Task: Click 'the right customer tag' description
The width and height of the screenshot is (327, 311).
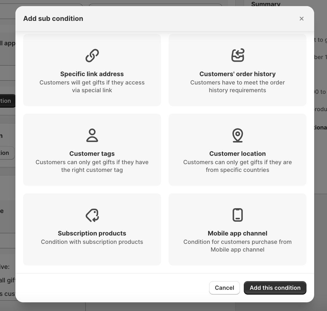Action: point(92,170)
